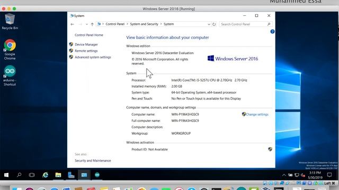Open network status tray icon
Image resolution: width=339 pixels, height=190 pixels.
coord(297,175)
